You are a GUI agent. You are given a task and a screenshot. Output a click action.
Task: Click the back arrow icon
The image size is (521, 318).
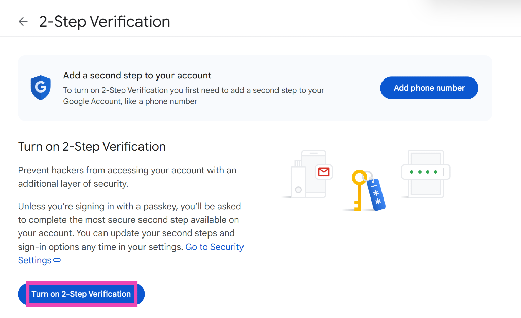coord(23,21)
